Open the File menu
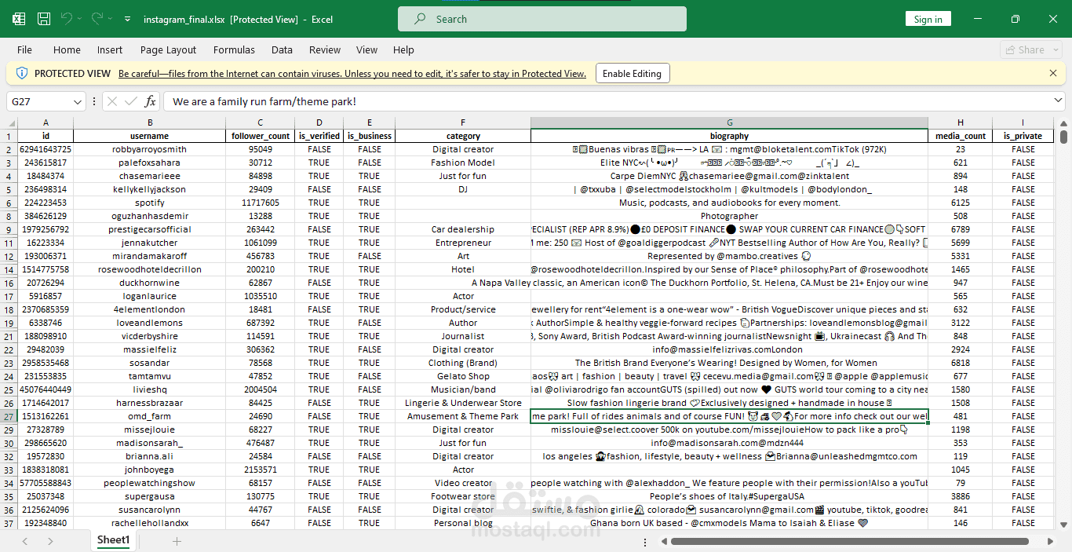This screenshot has height=552, width=1072. [24, 49]
